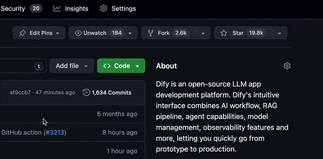The width and height of the screenshot is (323, 159).
Task: Open the 1,634 Commits history
Action: 107,92
